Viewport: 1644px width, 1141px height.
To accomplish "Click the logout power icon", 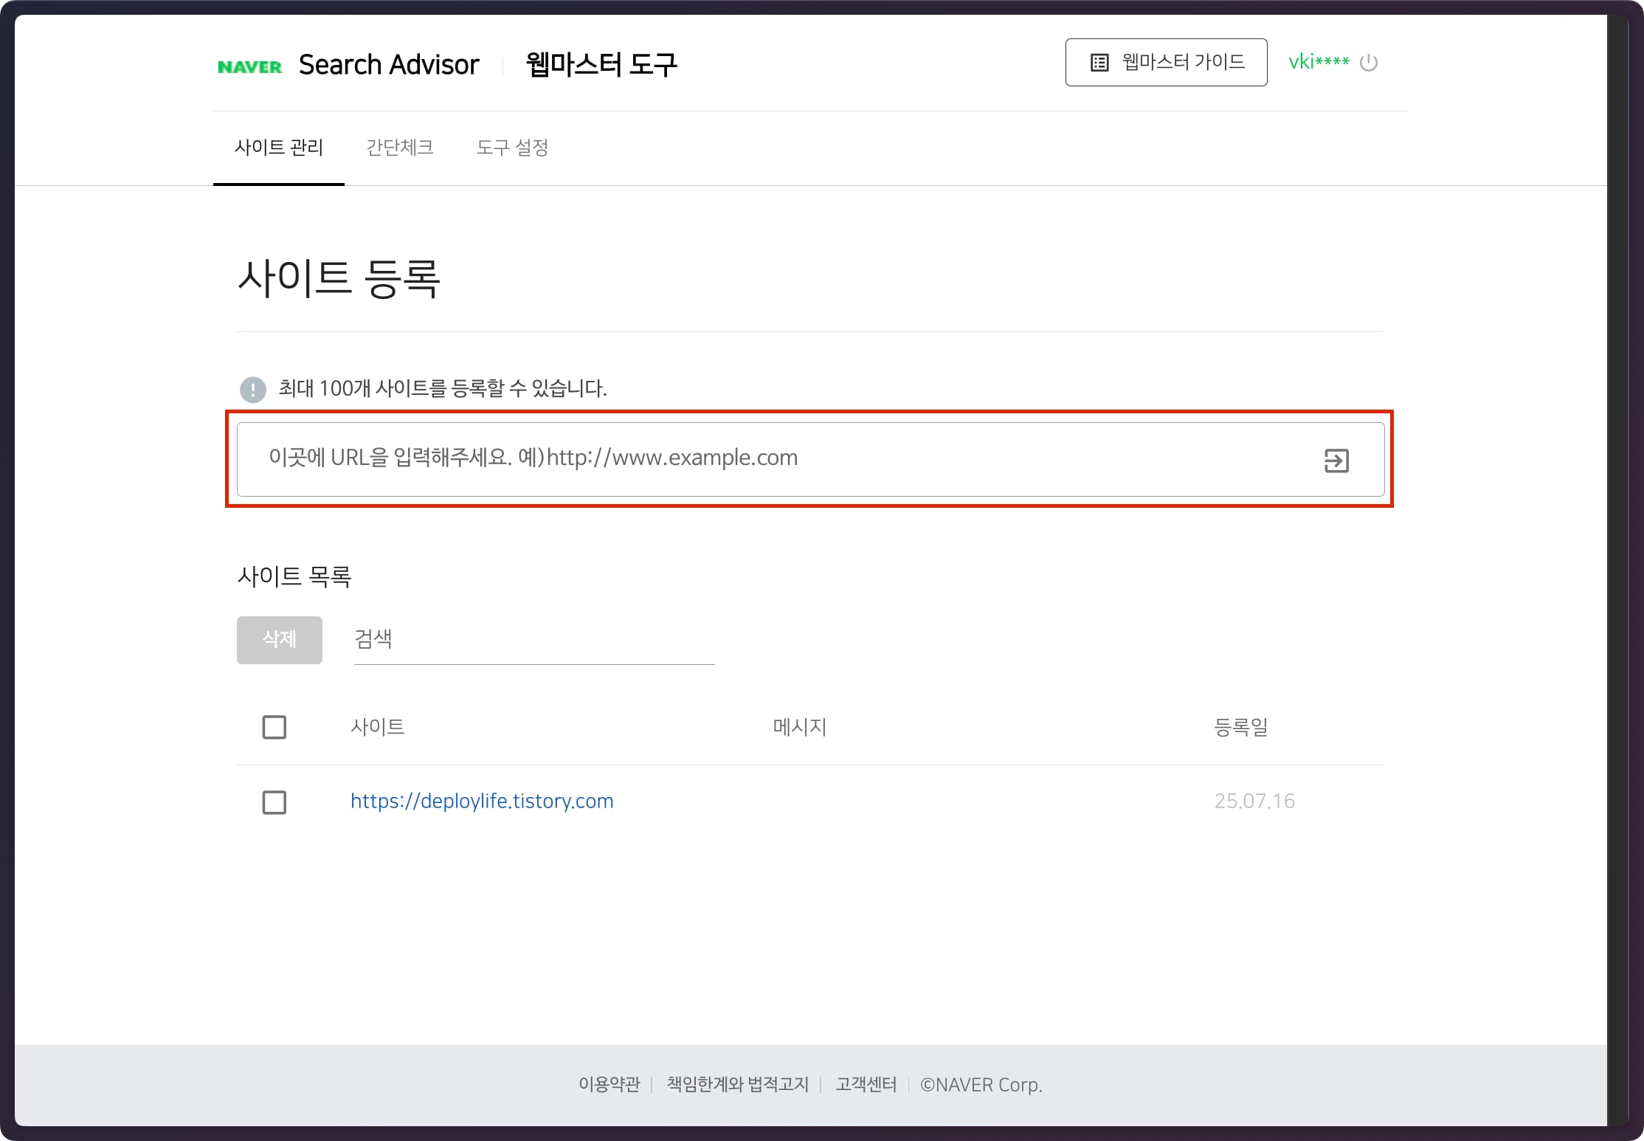I will coord(1370,63).
